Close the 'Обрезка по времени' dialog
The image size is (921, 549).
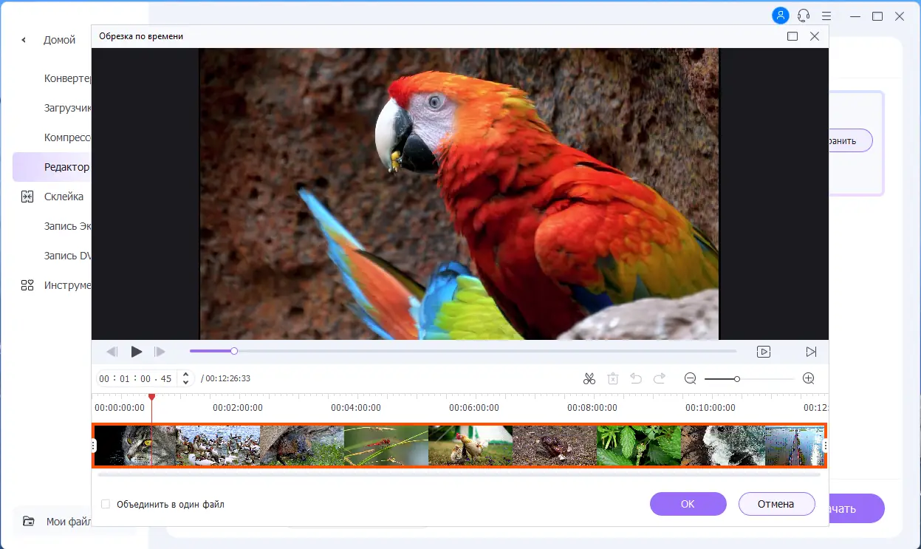pyautogui.click(x=815, y=36)
